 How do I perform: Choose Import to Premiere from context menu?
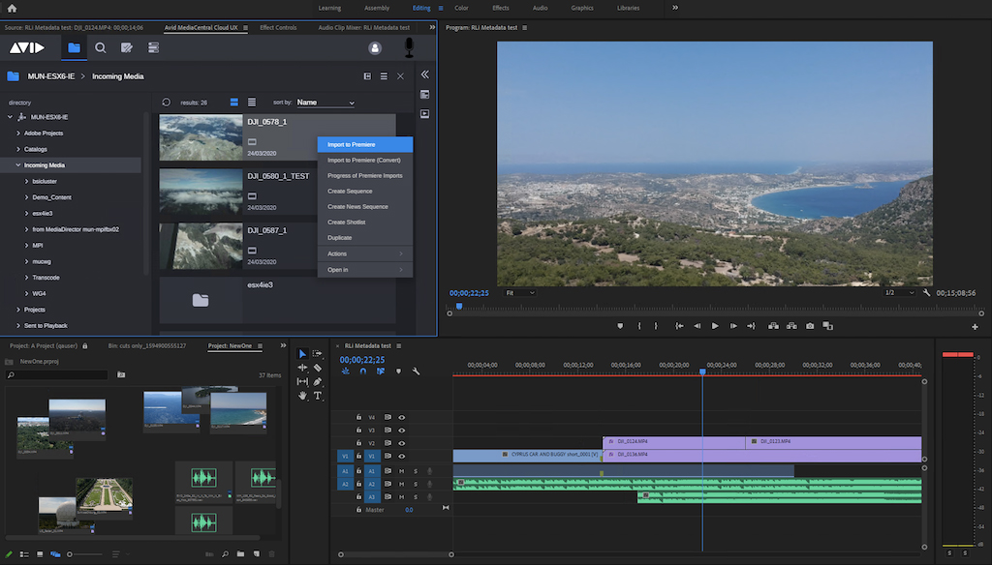pyautogui.click(x=365, y=145)
